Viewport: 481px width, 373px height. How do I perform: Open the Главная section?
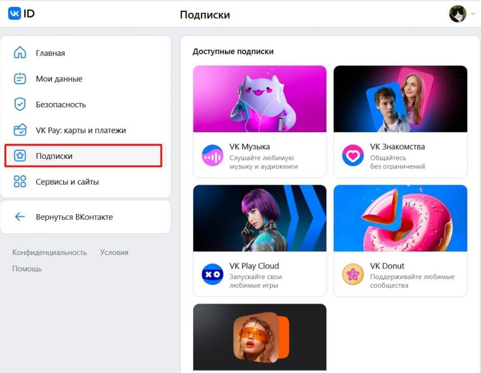(x=51, y=53)
